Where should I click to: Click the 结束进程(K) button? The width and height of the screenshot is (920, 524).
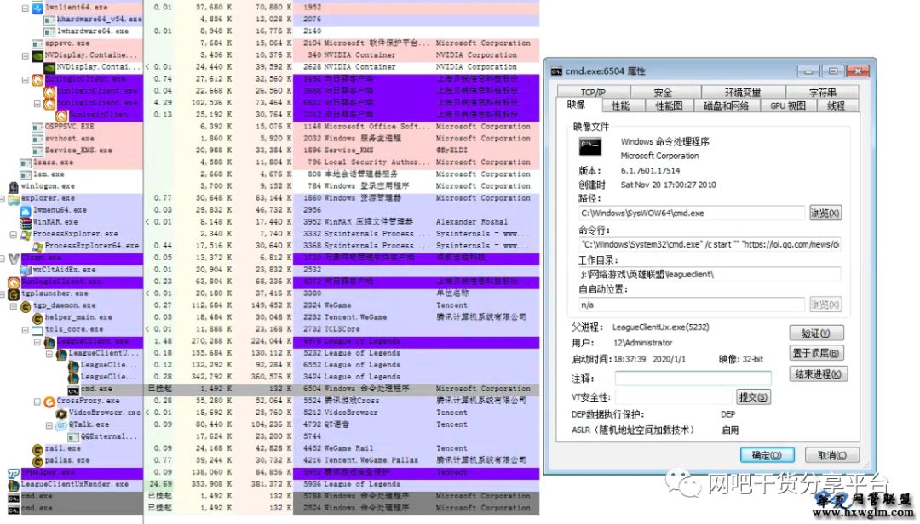(817, 374)
